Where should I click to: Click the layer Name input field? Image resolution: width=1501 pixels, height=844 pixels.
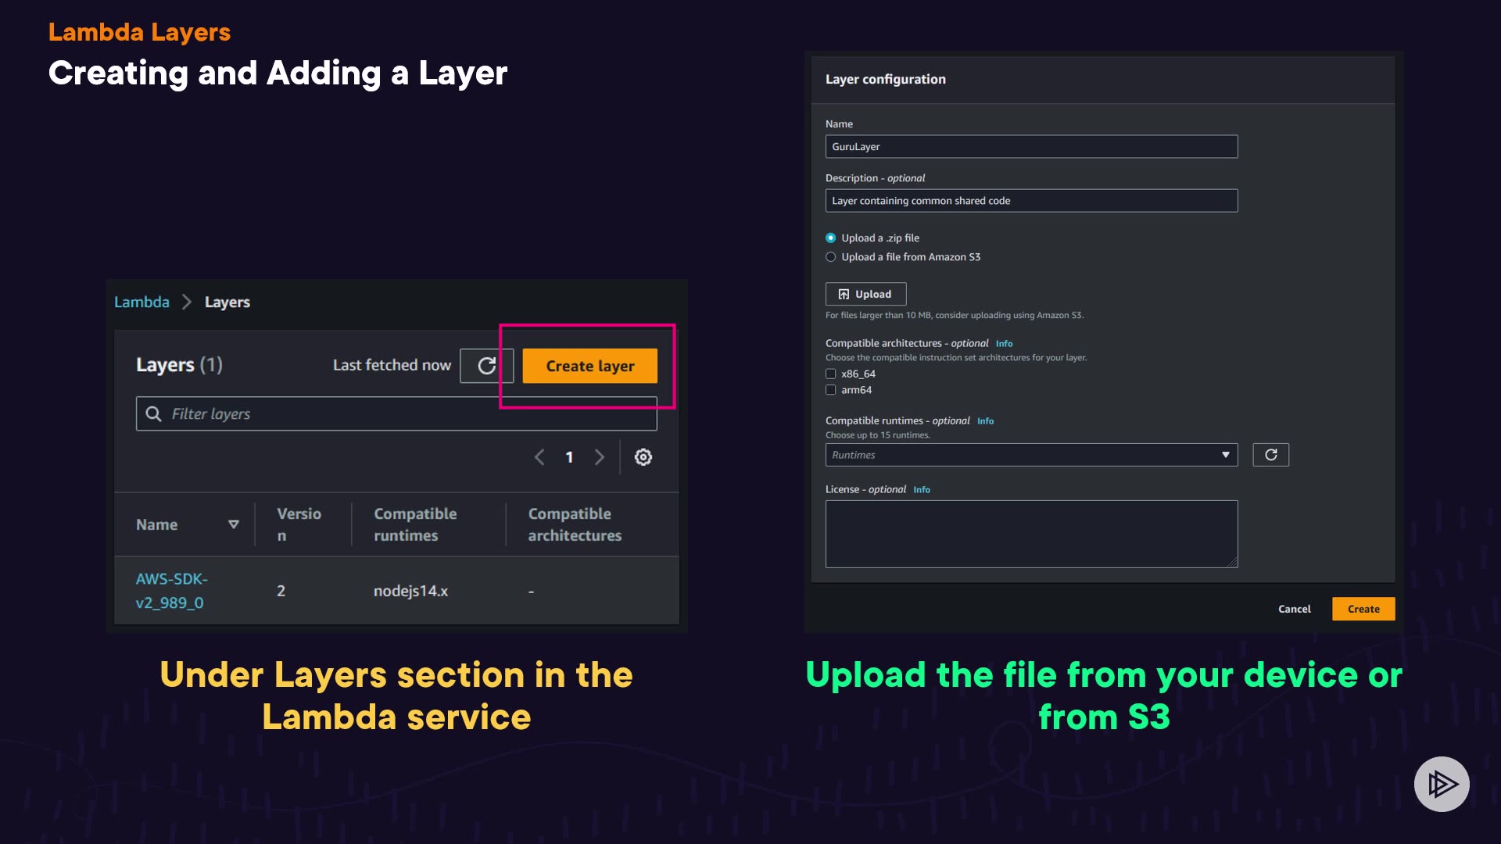coord(1030,147)
